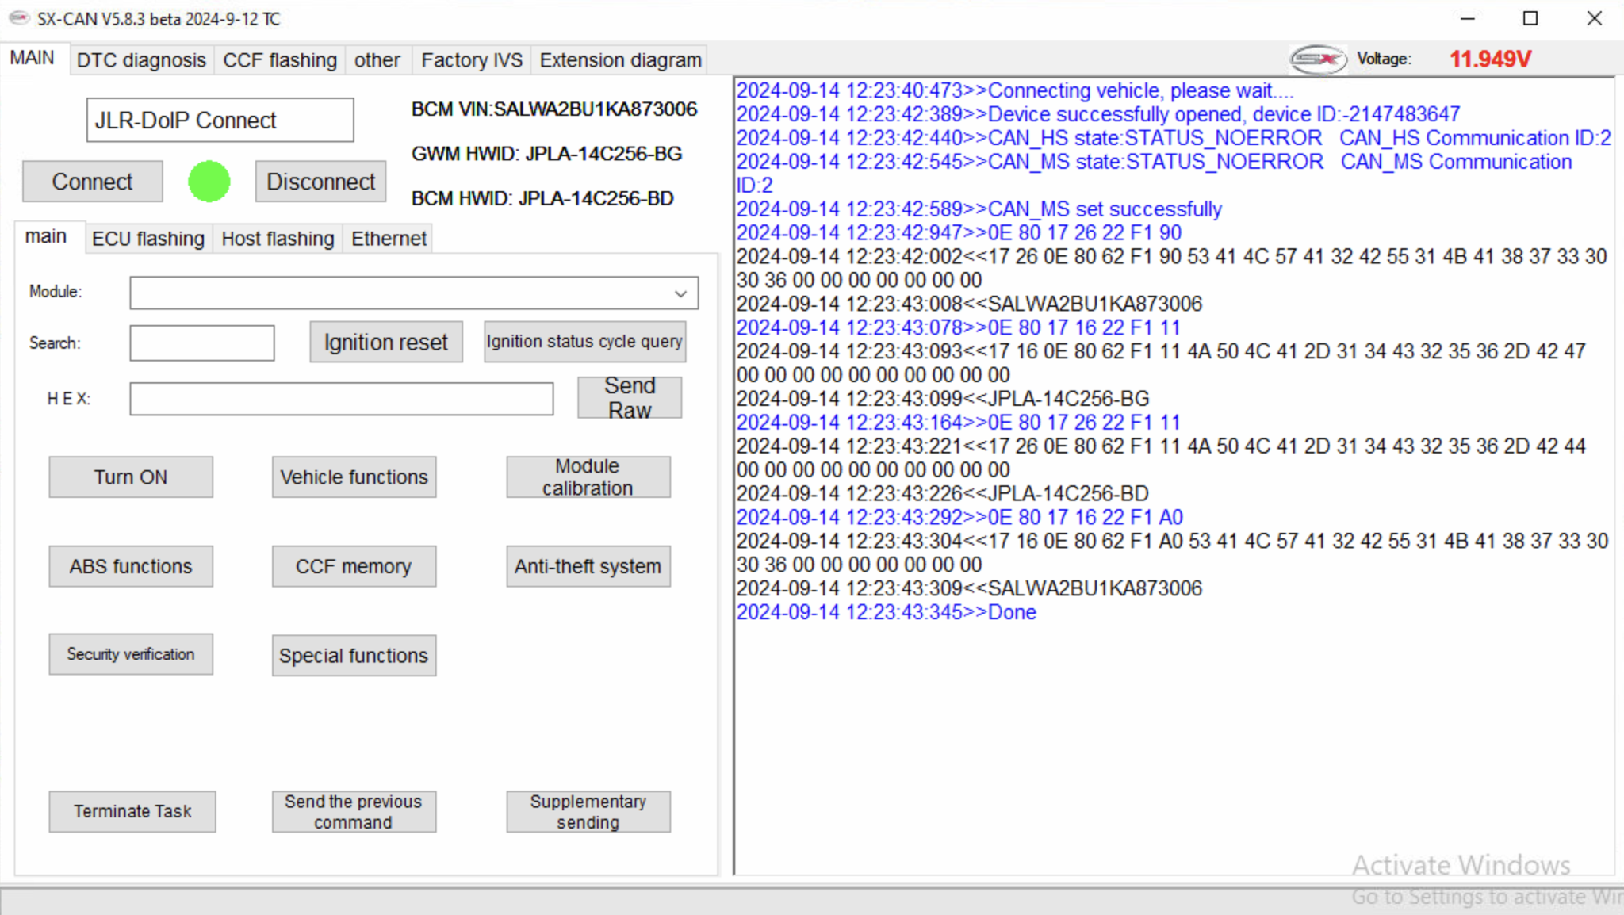The width and height of the screenshot is (1624, 915).
Task: Open the top-level other tab
Action: [x=377, y=60]
